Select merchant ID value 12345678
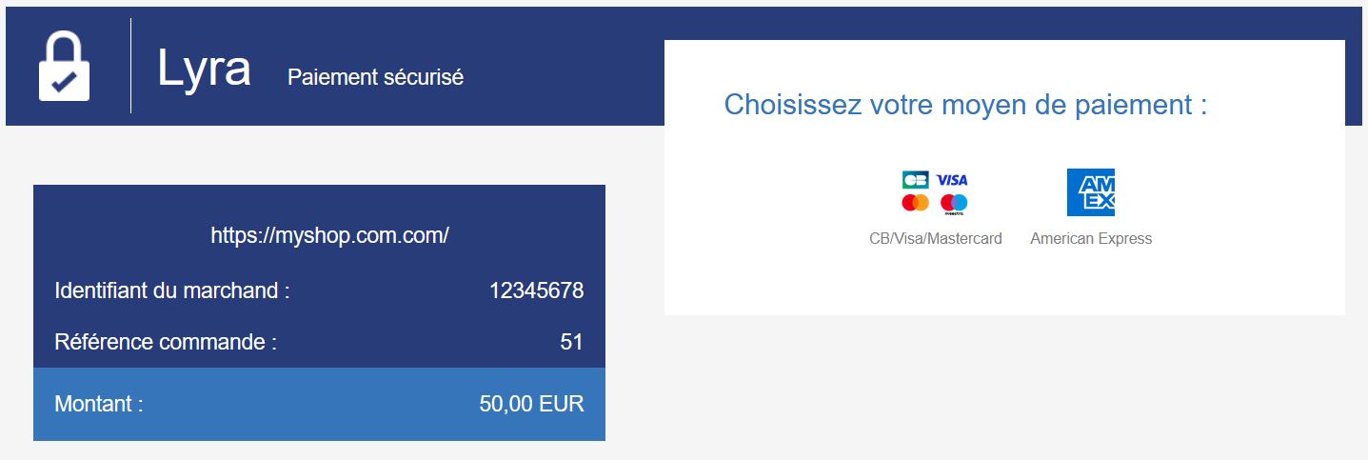Image resolution: width=1368 pixels, height=460 pixels. 536,290
